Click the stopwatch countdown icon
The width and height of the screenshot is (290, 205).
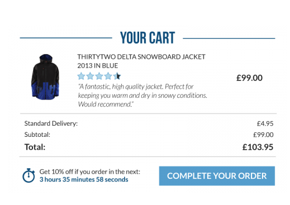[x=28, y=175]
